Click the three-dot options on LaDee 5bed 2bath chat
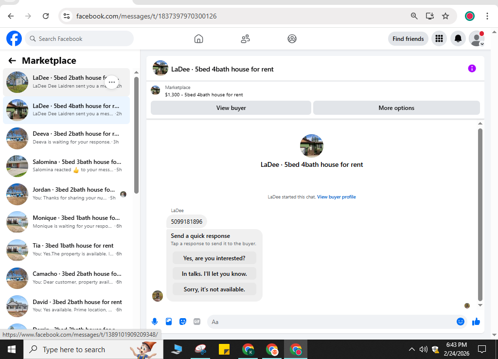The height and width of the screenshot is (359, 498). pyautogui.click(x=111, y=82)
